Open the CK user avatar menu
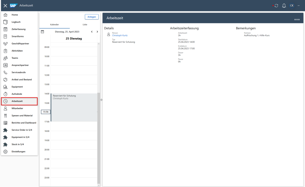Screen dimensions: 305x187 coord(292,5)
